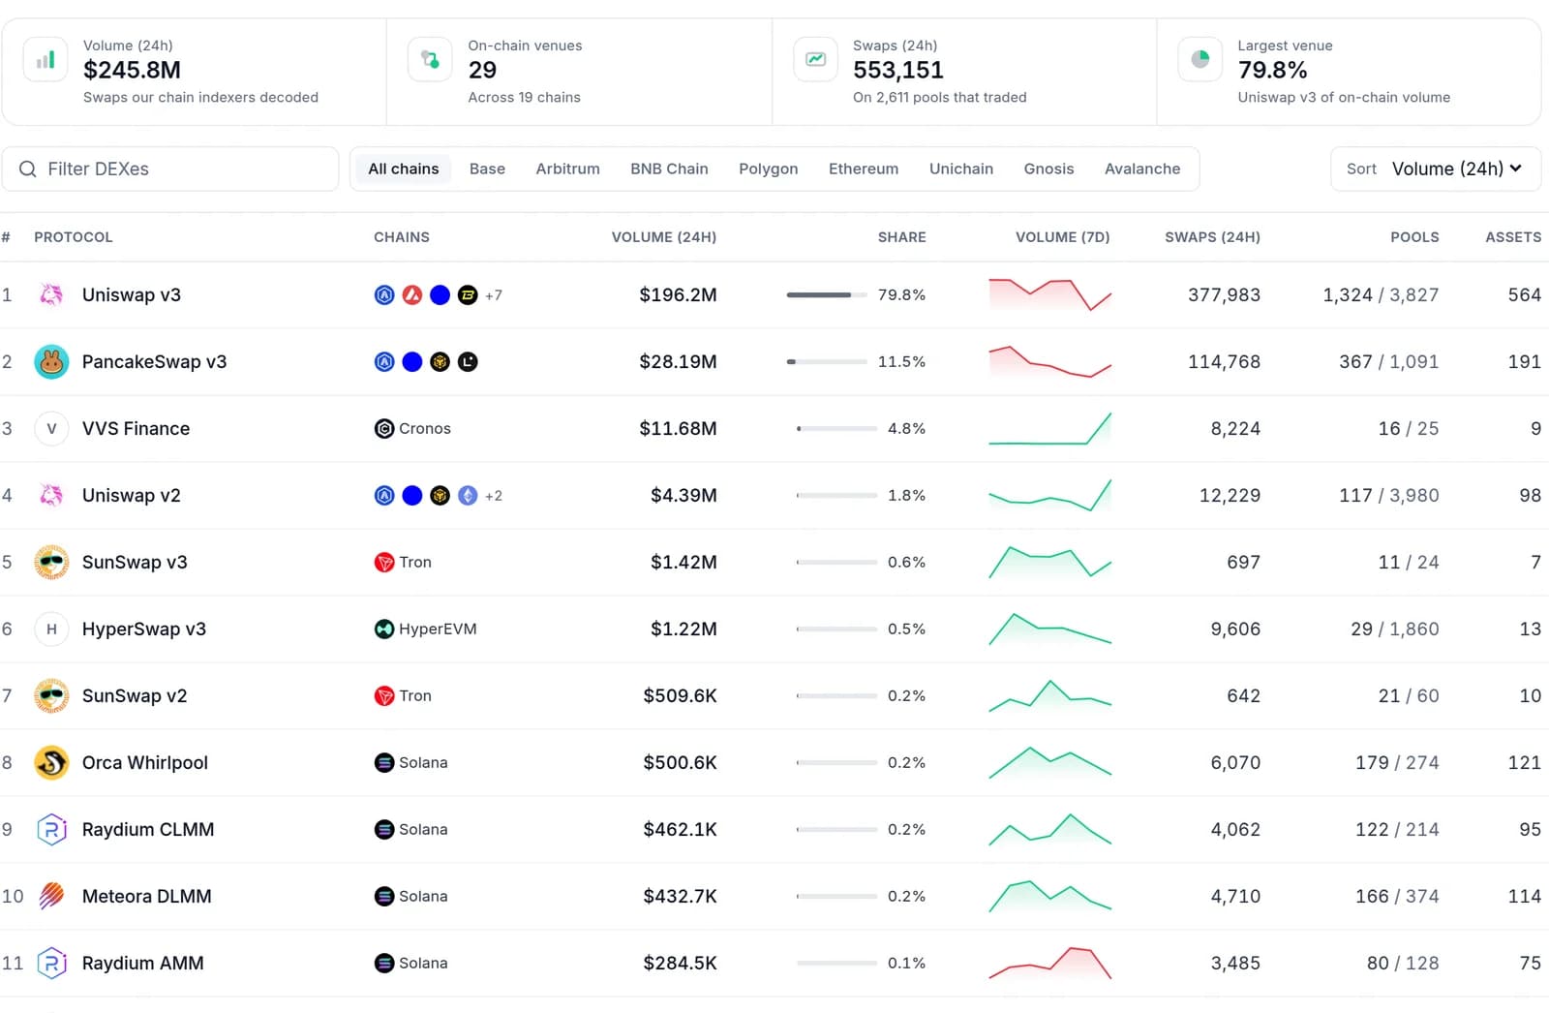
Task: Click the Avalanche red chain icon for Uniswap v3
Action: [412, 295]
